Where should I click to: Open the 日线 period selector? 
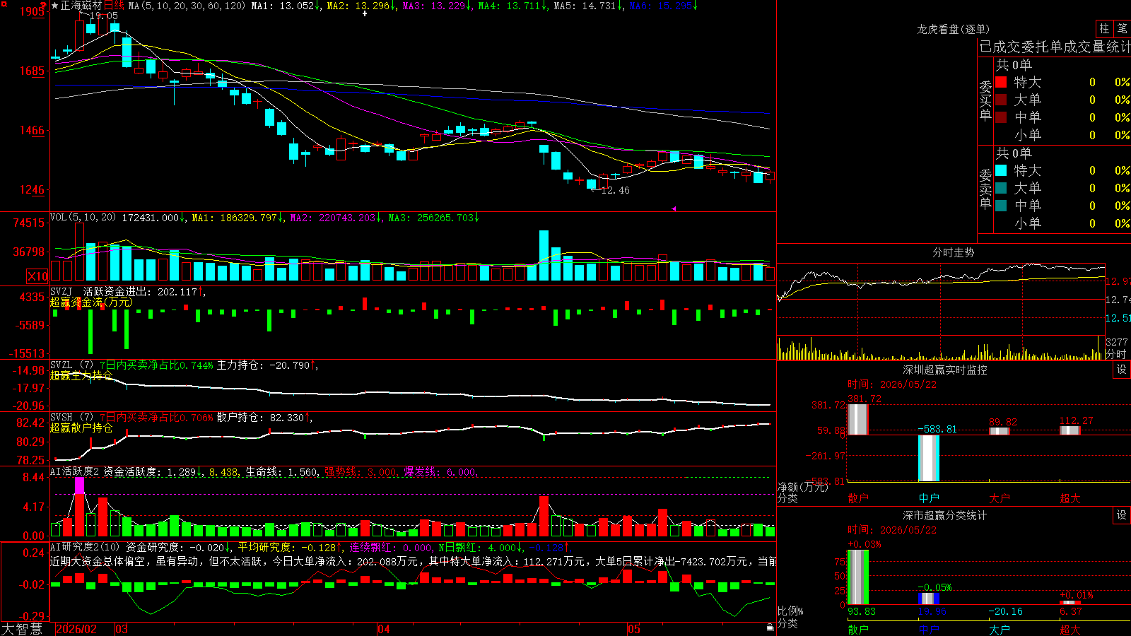114,6
